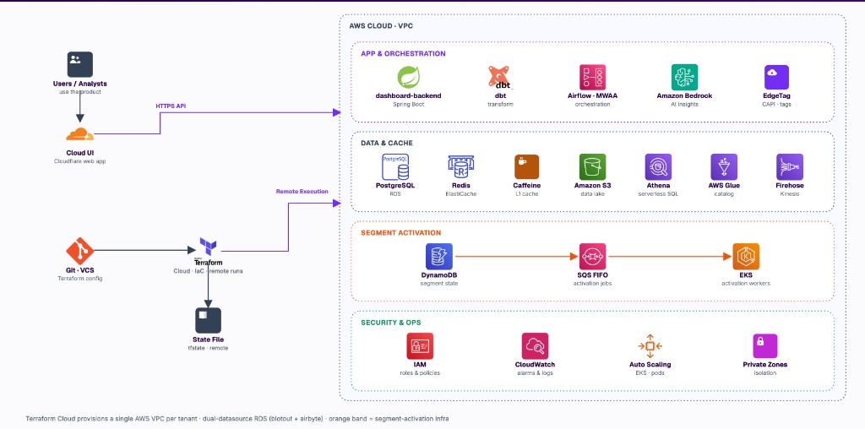Image resolution: width=865 pixels, height=429 pixels.
Task: Click the State File icon
Action: [x=208, y=320]
